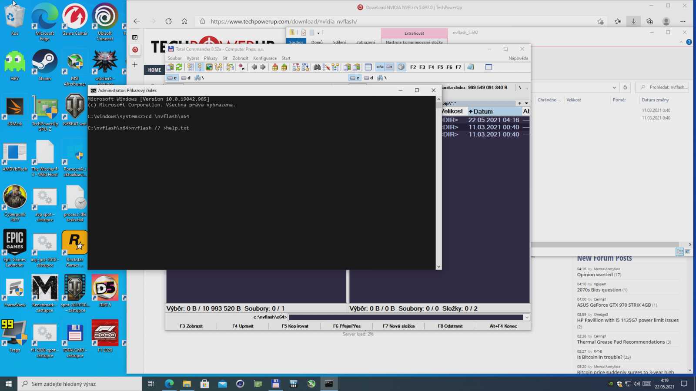Click the F5 toolbar button in Total Commander
The width and height of the screenshot is (696, 391).
coord(440,67)
